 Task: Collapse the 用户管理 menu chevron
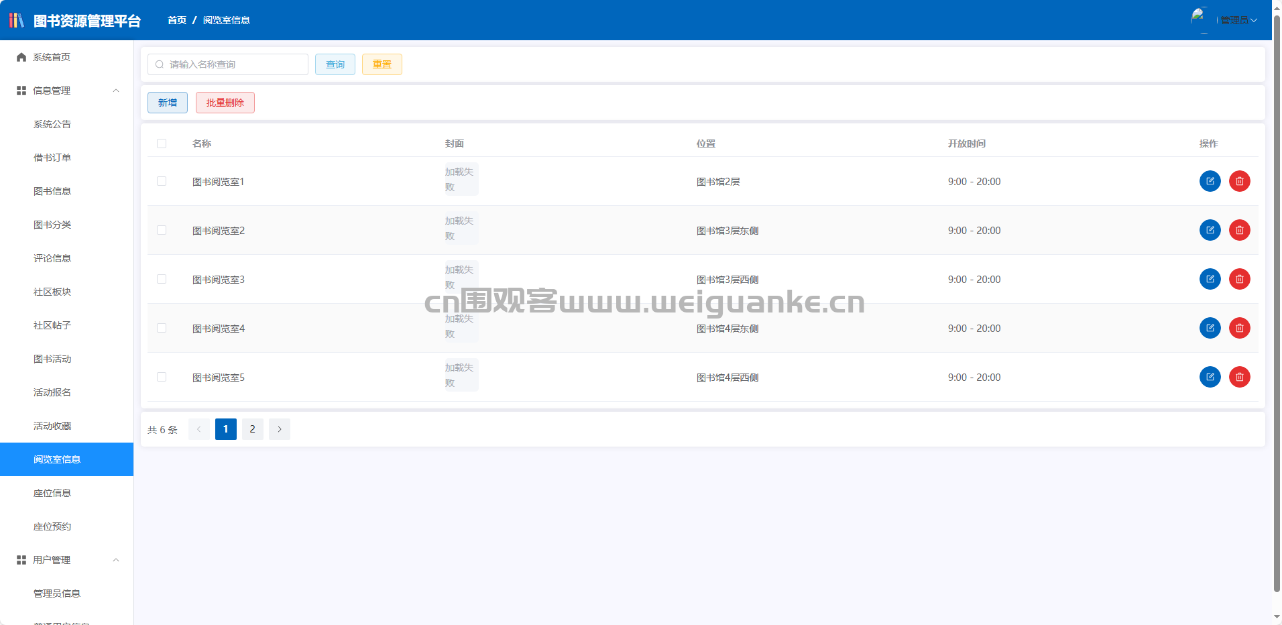116,560
